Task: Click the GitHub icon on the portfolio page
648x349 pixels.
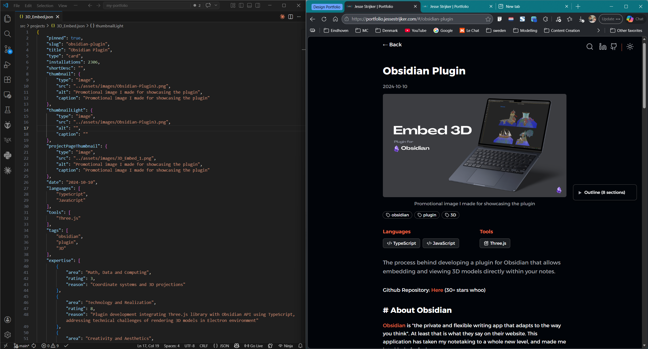Action: (x=614, y=47)
